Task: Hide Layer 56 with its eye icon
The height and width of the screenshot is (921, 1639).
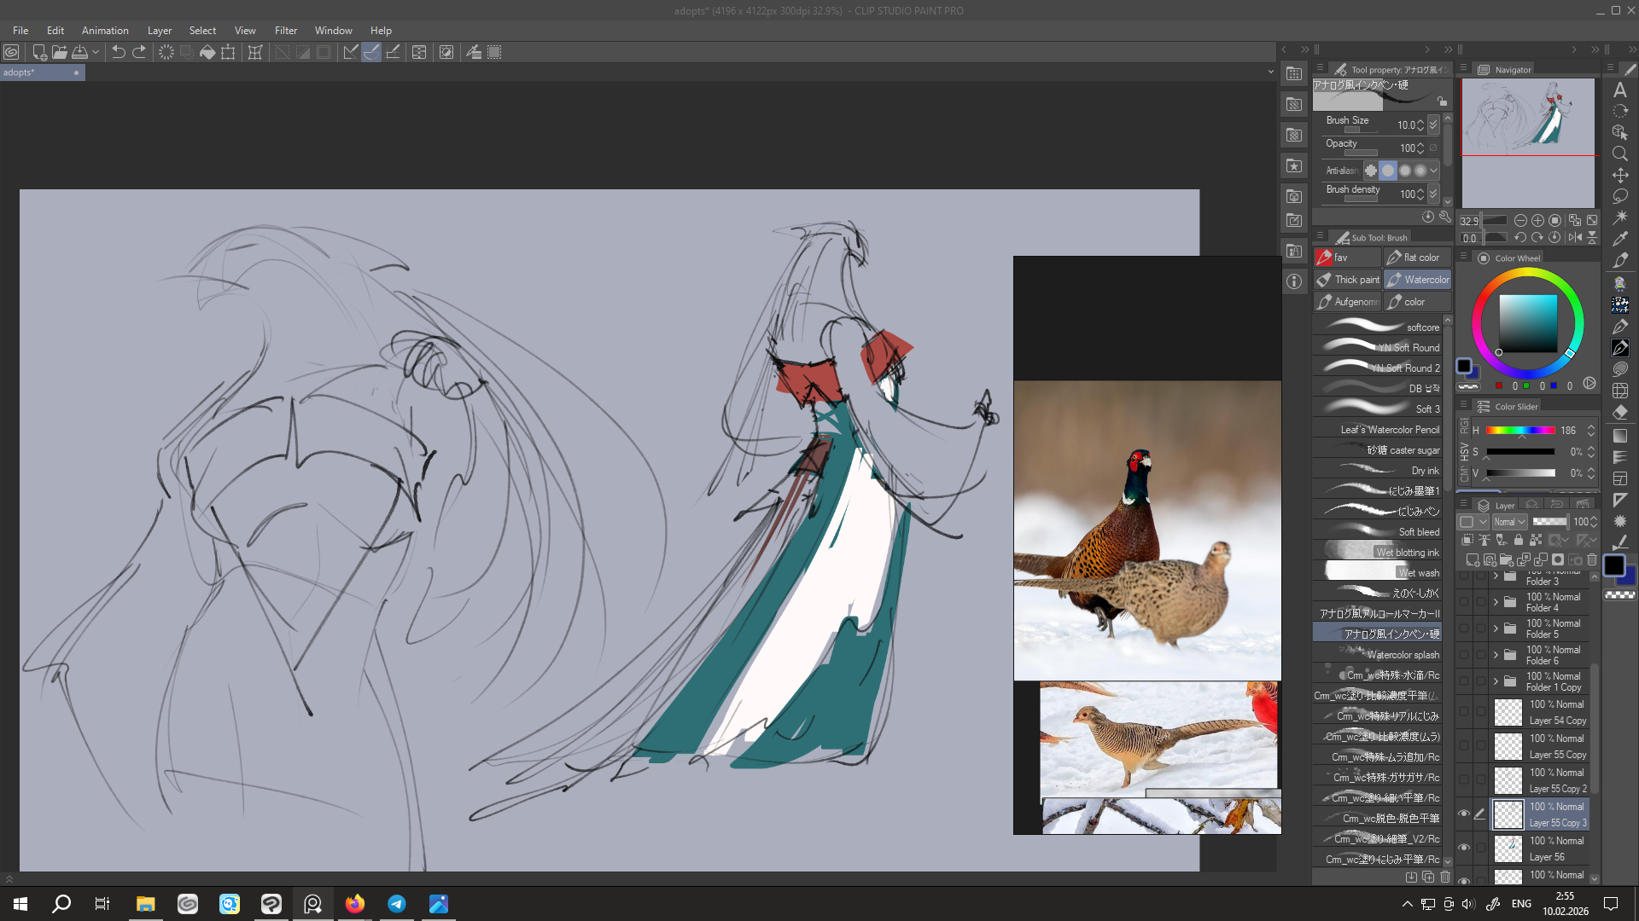Action: coord(1464,848)
